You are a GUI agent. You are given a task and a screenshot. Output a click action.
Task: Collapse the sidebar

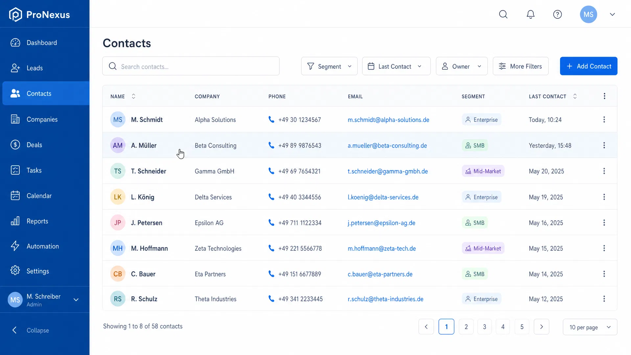(x=30, y=330)
